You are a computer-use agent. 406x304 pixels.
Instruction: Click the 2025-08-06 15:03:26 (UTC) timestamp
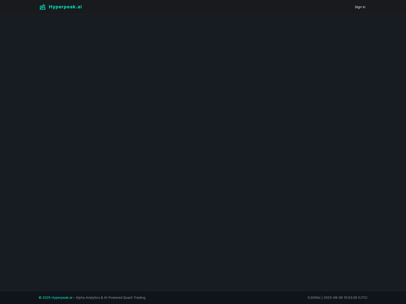345,298
